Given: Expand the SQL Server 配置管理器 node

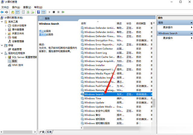Looking at the screenshot, I should [6, 57].
